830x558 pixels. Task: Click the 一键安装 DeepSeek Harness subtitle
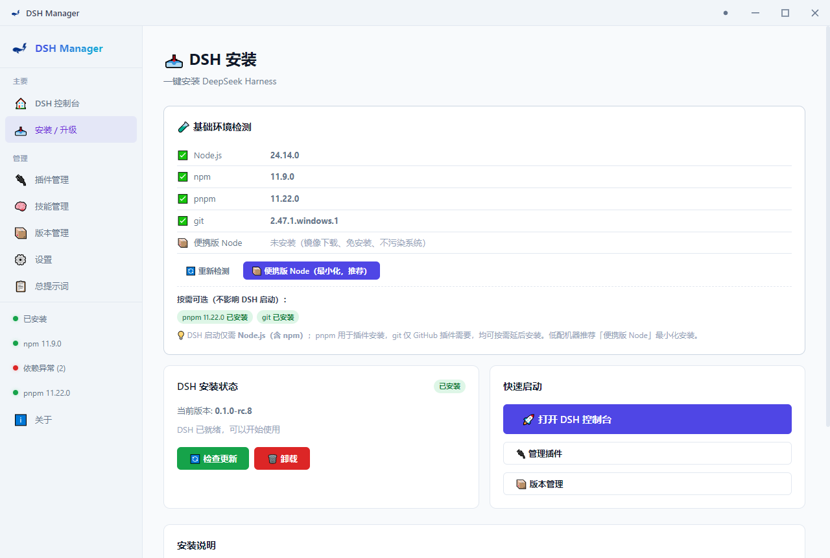(220, 81)
